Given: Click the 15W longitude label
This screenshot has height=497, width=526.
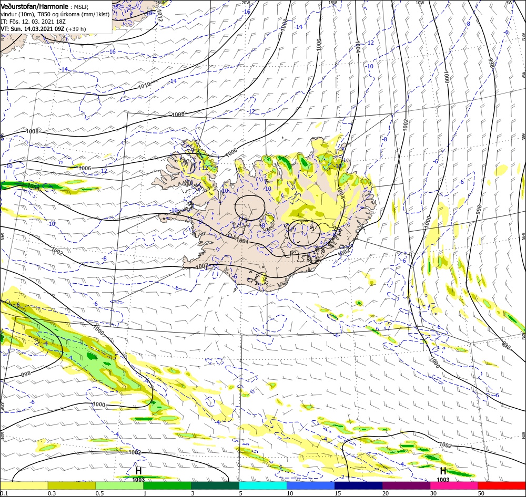Looking at the screenshot, I should (332, 3).
